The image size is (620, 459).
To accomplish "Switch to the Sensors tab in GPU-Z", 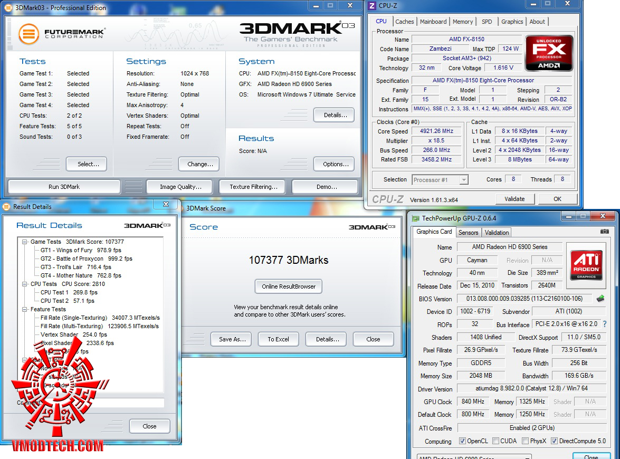I will click(x=468, y=233).
